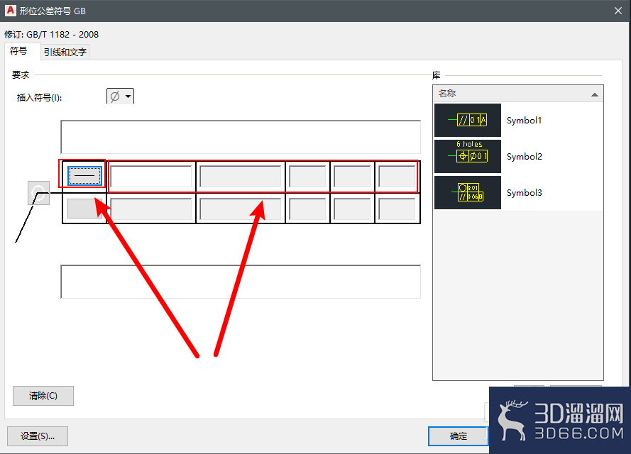Click first-row tolerance value field
Screen dimensions: 631x454
coord(151,177)
